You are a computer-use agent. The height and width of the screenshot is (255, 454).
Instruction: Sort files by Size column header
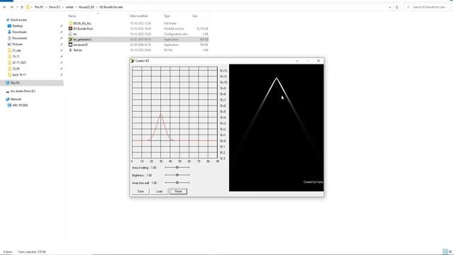pos(195,16)
